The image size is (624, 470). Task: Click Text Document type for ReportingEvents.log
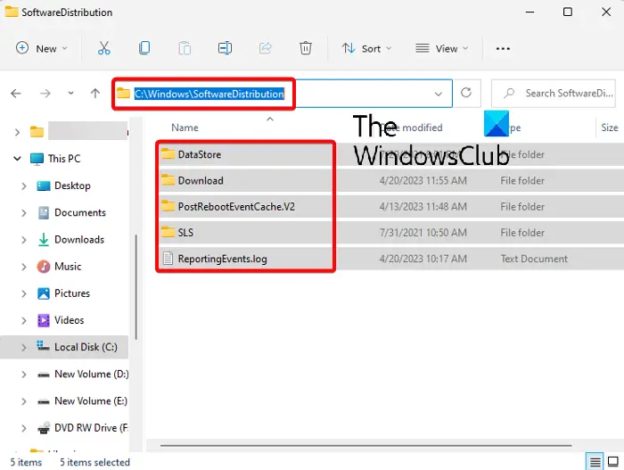pyautogui.click(x=534, y=259)
